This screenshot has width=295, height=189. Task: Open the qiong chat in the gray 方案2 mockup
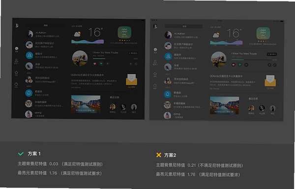point(183,115)
